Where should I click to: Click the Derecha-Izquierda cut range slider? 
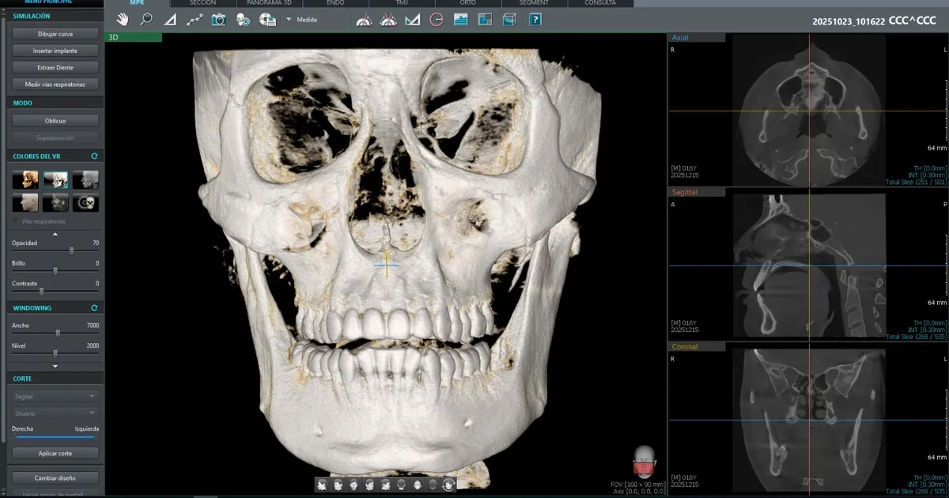click(55, 436)
